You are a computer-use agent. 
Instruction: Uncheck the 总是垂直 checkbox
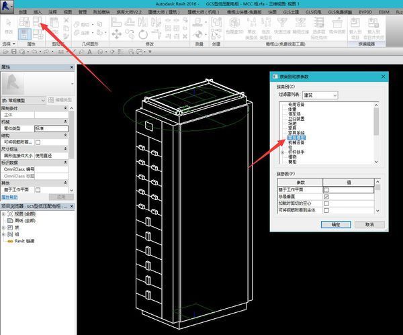click(326, 197)
